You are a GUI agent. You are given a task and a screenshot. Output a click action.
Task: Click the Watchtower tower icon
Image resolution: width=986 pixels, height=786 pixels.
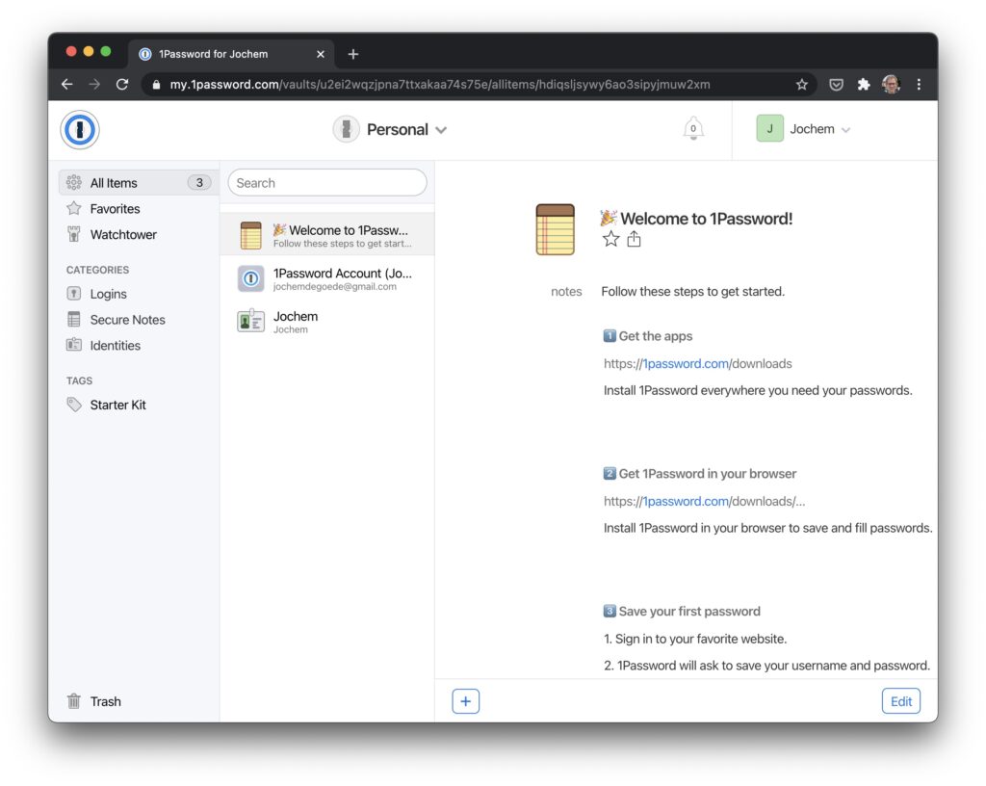[73, 234]
